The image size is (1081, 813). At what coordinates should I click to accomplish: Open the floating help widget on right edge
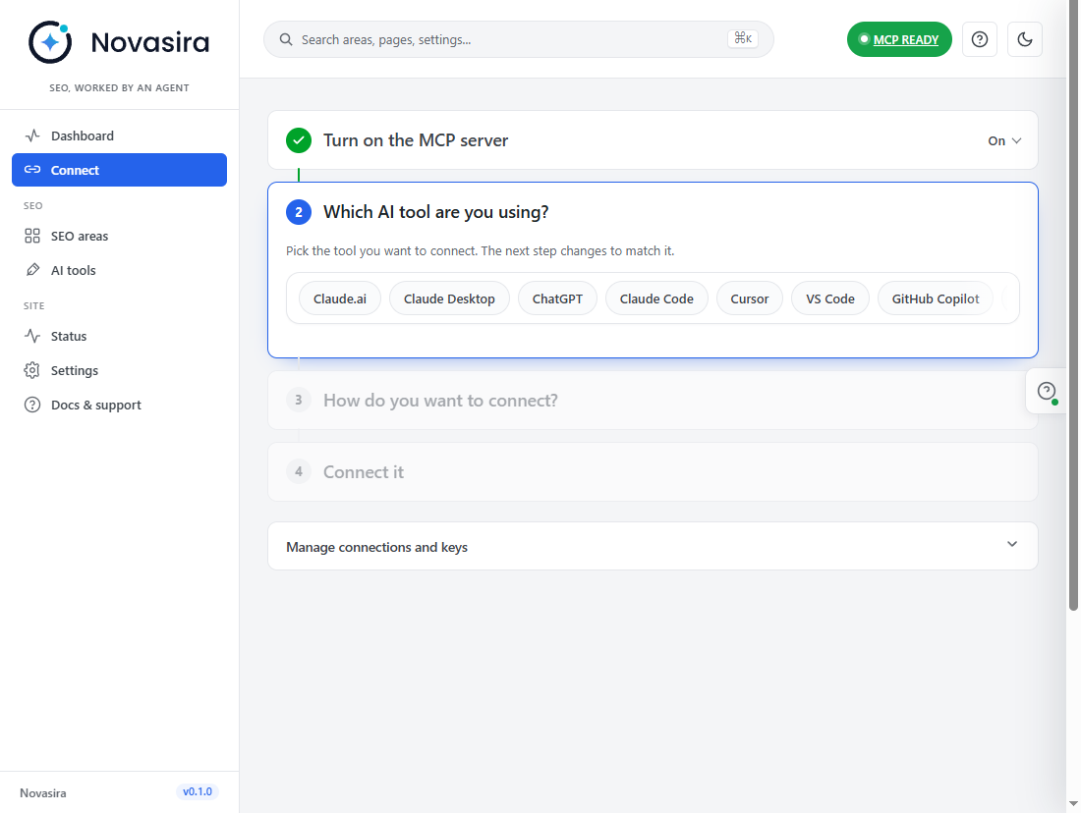tap(1047, 392)
